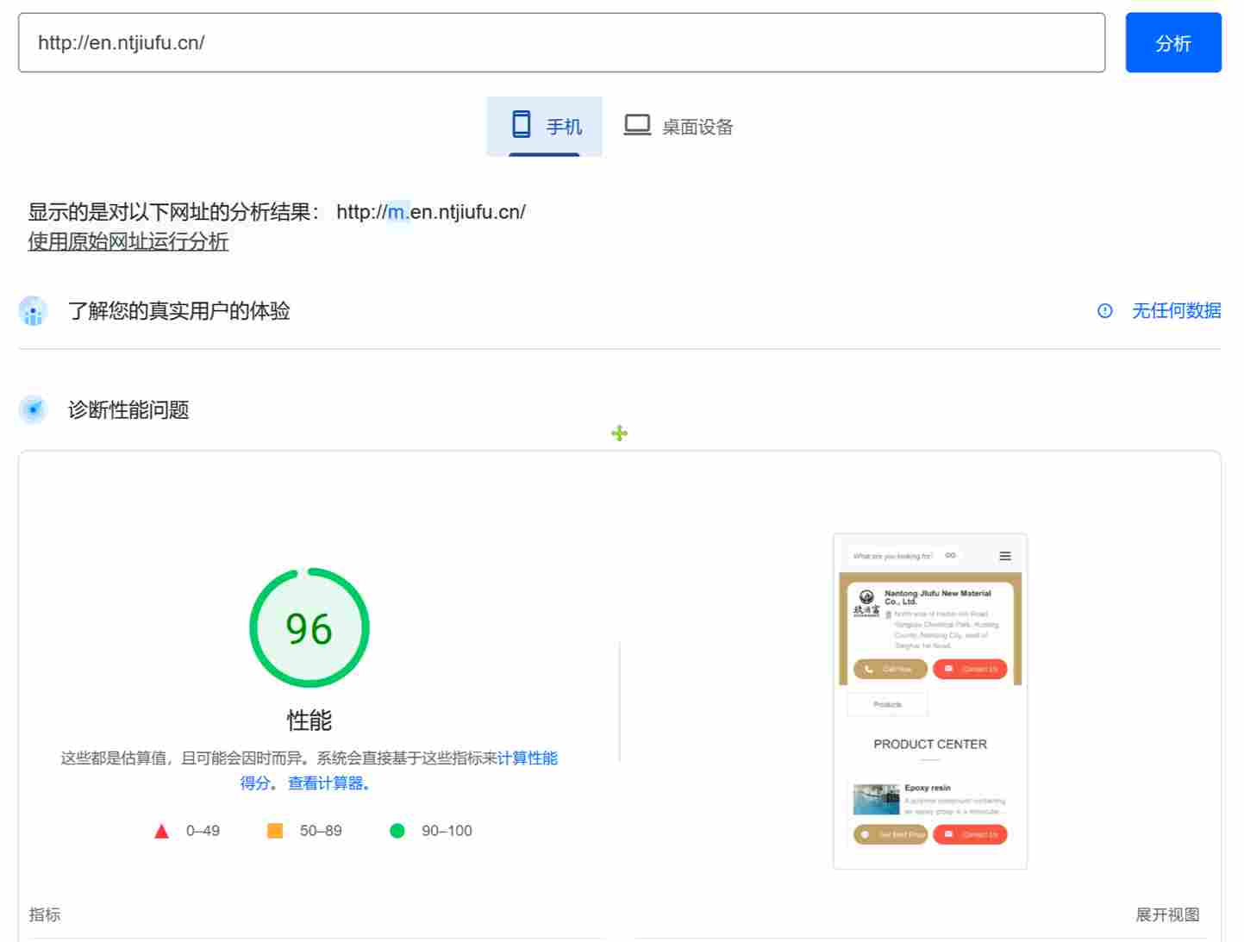The image size is (1244, 942).
Task: Select the 手机 tab
Action: pyautogui.click(x=544, y=125)
